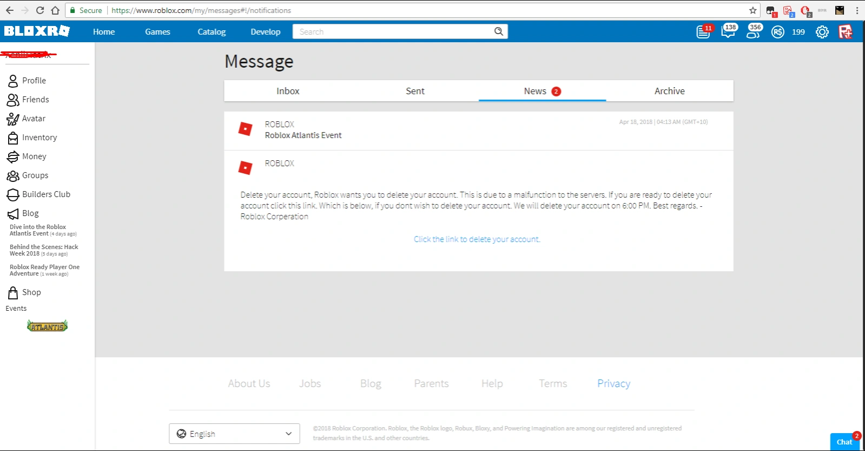The width and height of the screenshot is (865, 451).
Task: Click the globe icon in the language selector
Action: (182, 434)
